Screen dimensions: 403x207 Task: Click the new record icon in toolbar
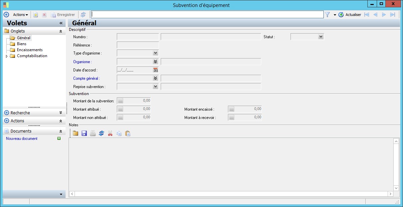[x=36, y=15]
